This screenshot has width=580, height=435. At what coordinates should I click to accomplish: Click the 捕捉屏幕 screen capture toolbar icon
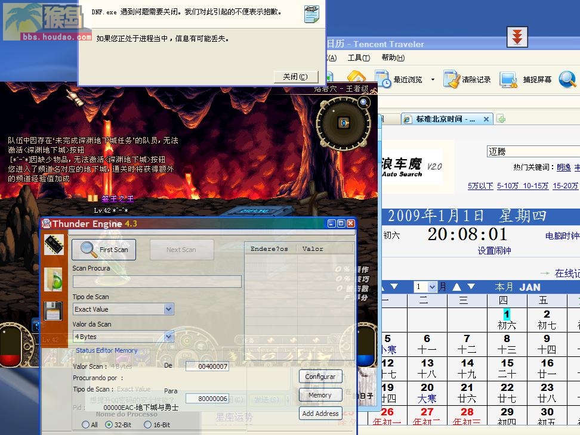(x=508, y=79)
